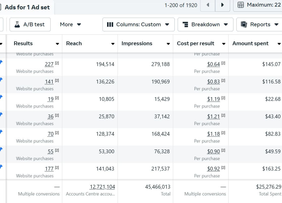282x203 pixels.
Task: Click the funnel icon on the Breakdown button
Action: click(x=186, y=24)
